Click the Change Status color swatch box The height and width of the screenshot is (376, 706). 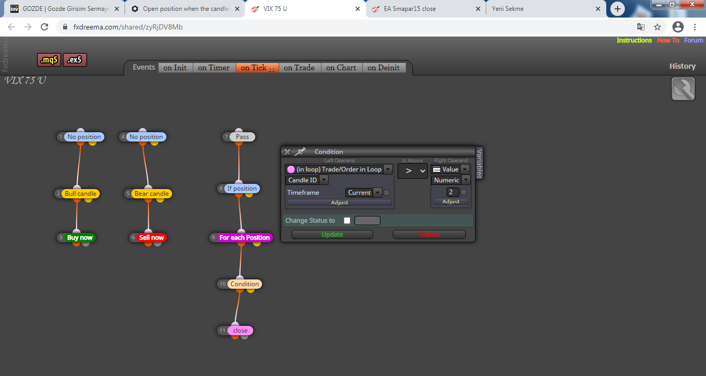click(367, 221)
